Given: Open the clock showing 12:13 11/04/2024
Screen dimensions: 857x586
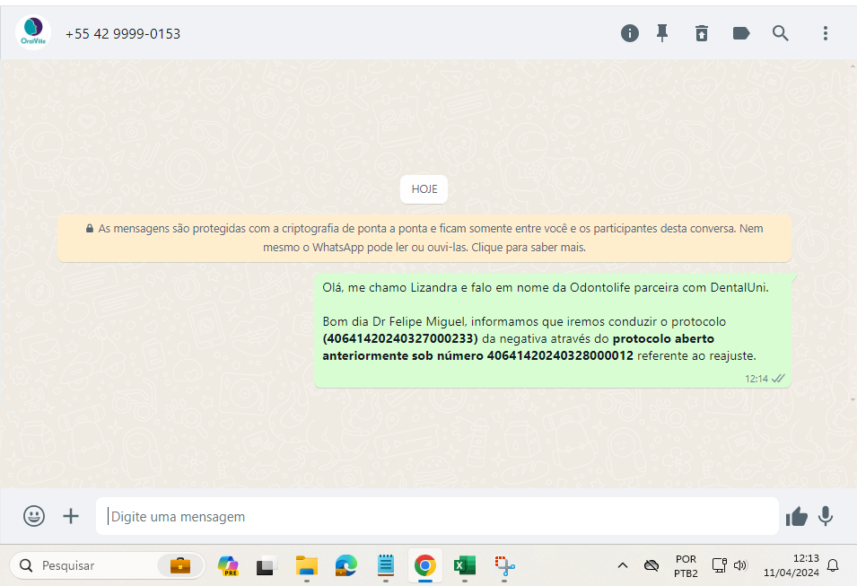Looking at the screenshot, I should (x=791, y=565).
